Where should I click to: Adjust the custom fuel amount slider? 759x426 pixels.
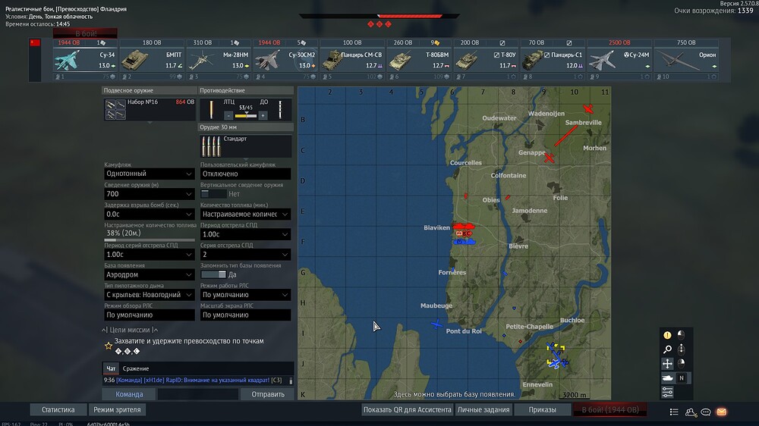[x=149, y=240]
